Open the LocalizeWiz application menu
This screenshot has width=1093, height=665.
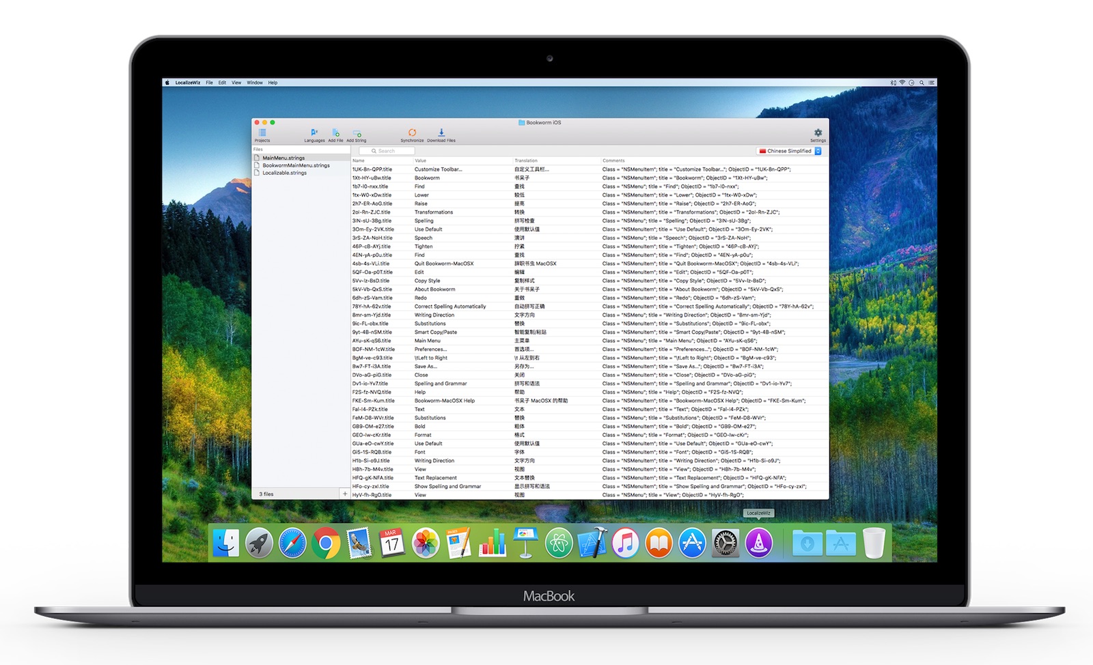(x=187, y=83)
